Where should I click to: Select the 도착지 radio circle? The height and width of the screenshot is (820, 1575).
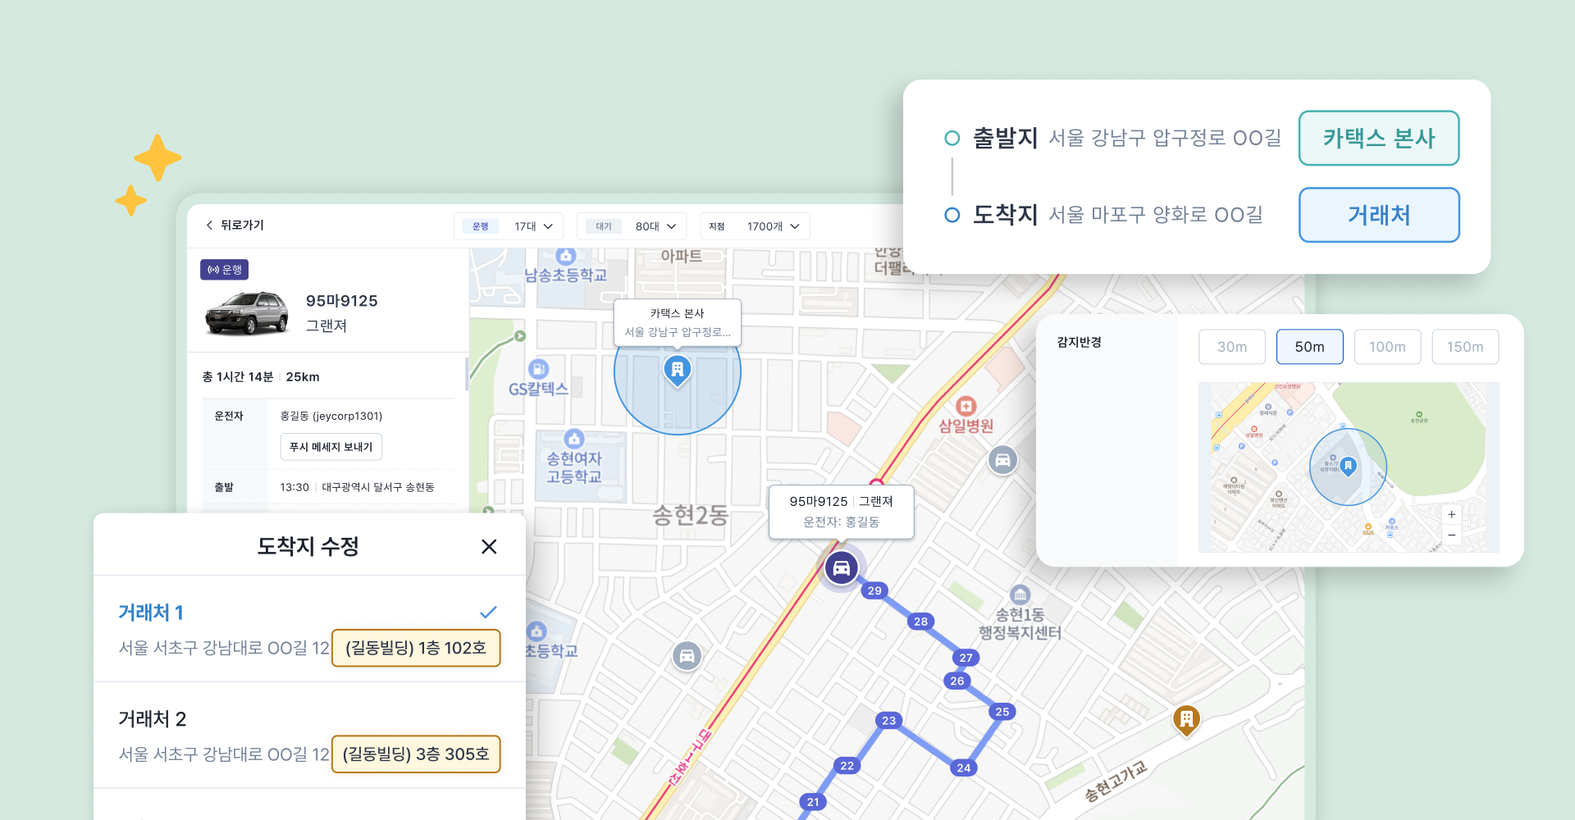click(952, 215)
